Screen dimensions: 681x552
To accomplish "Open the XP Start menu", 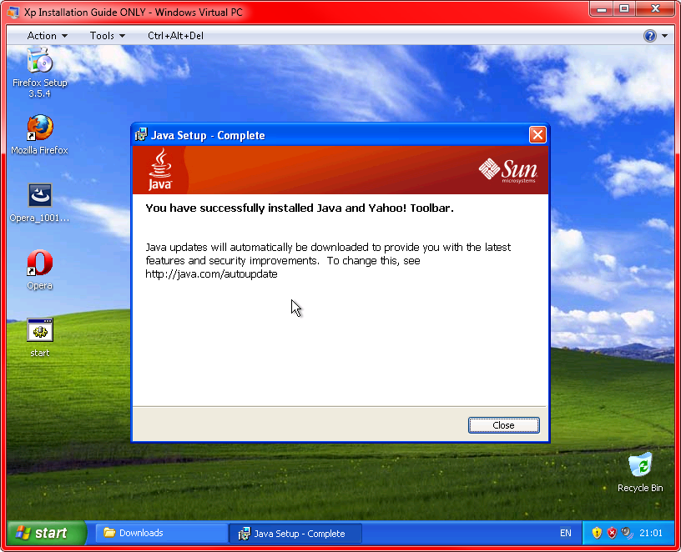I will click(x=47, y=533).
